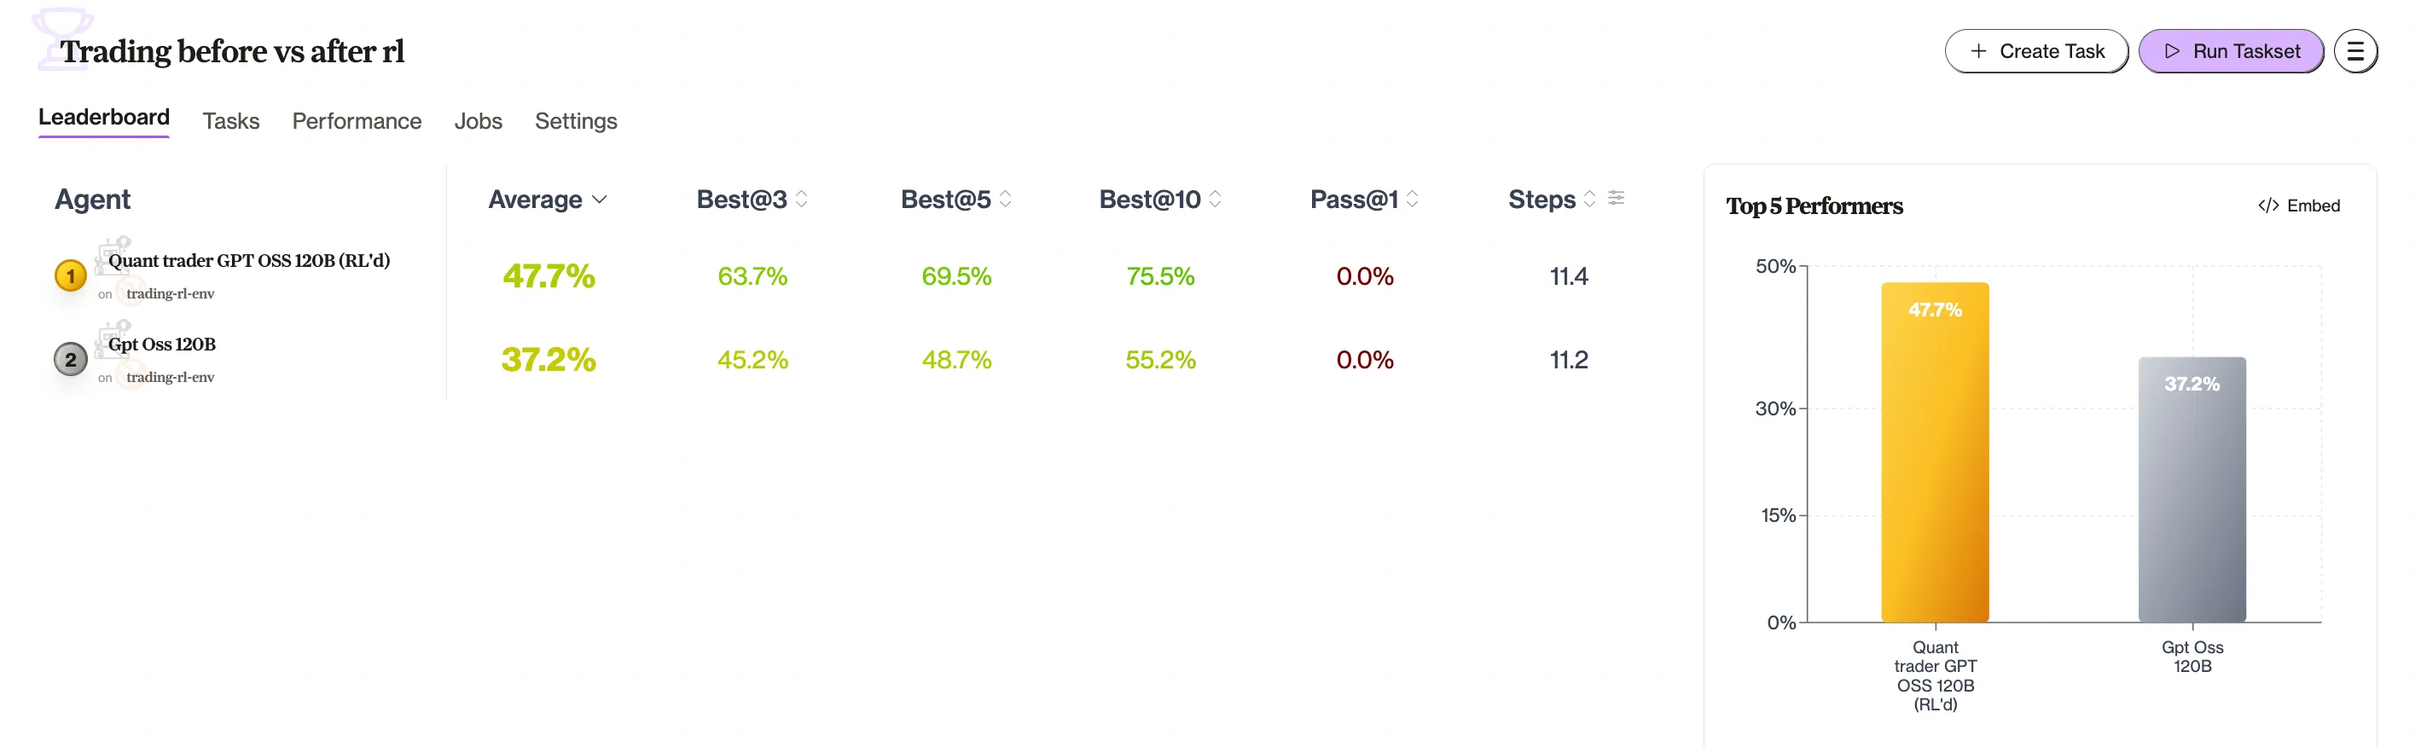Click the play icon in Run Taskset
This screenshot has width=2421, height=747.
click(x=2172, y=52)
